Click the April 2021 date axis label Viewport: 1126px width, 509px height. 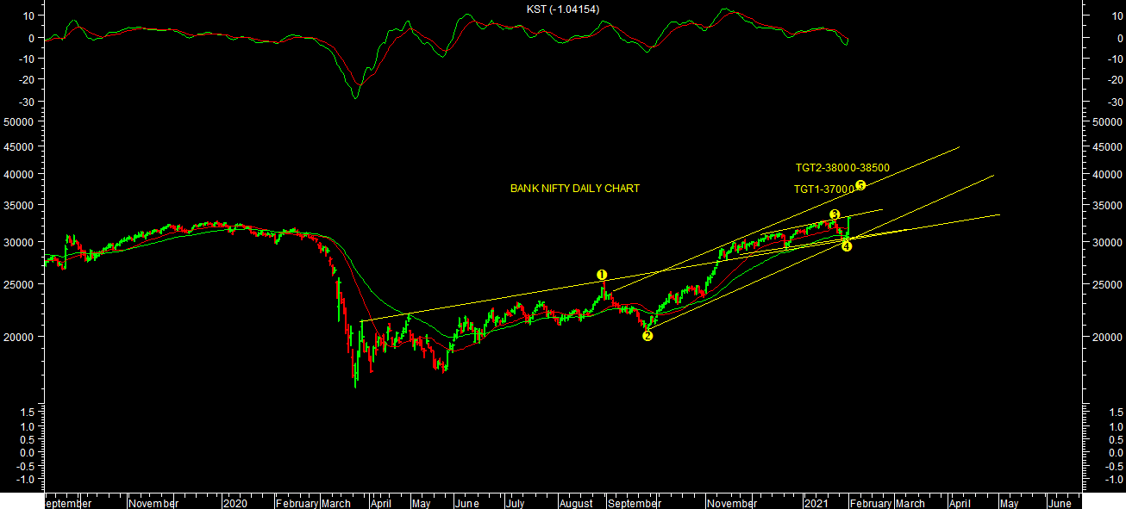pyautogui.click(x=960, y=503)
